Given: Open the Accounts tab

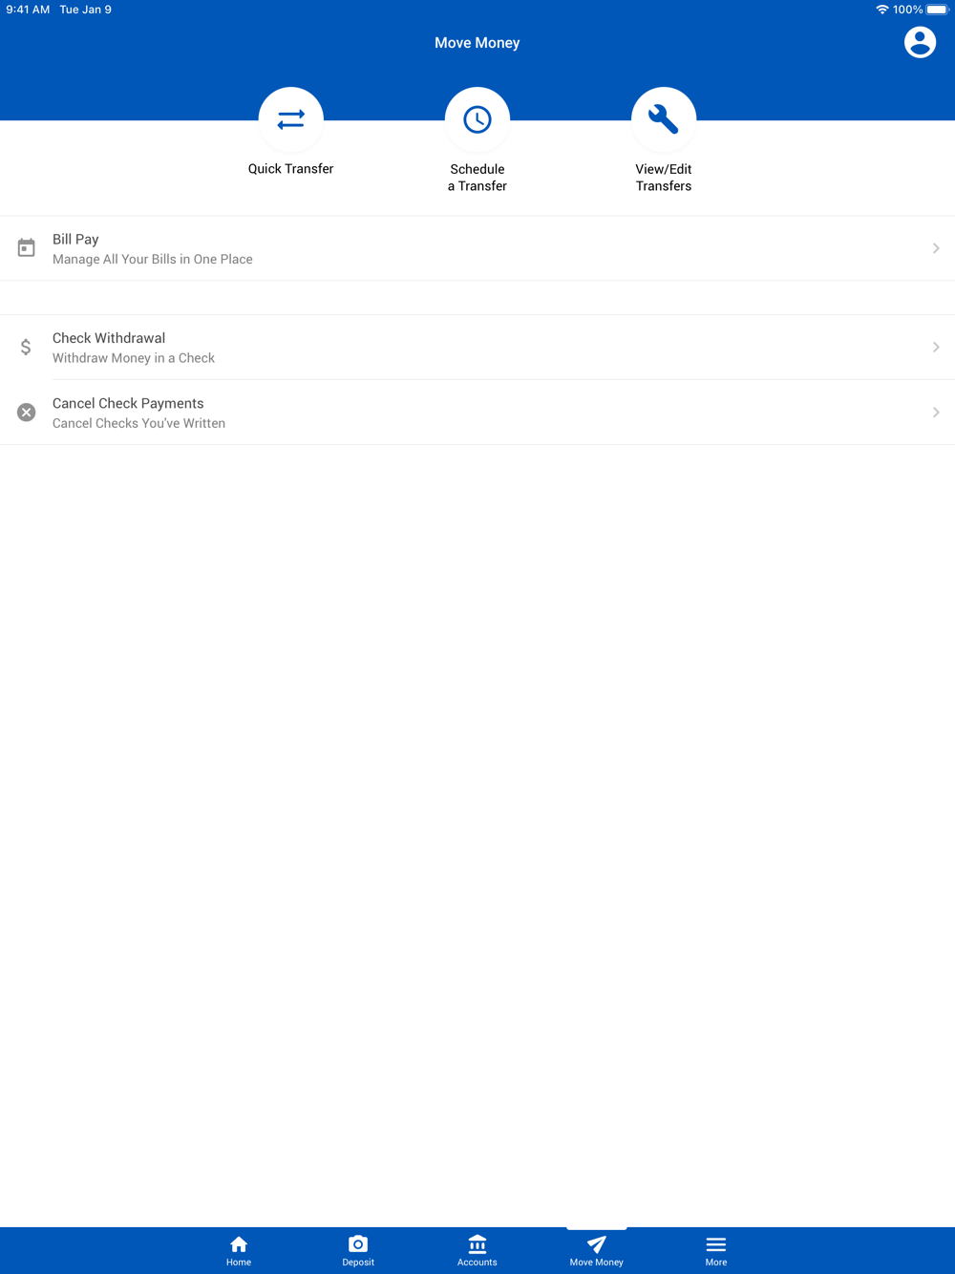Looking at the screenshot, I should 477,1251.
